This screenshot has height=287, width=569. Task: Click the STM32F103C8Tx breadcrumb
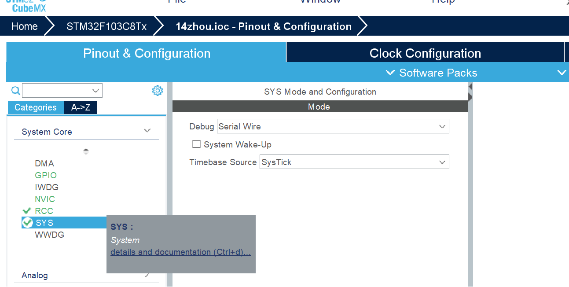(106, 26)
